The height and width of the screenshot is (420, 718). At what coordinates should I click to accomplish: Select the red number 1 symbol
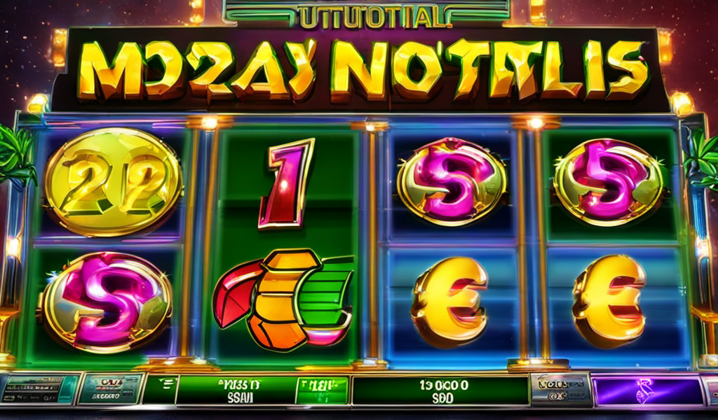point(286,183)
